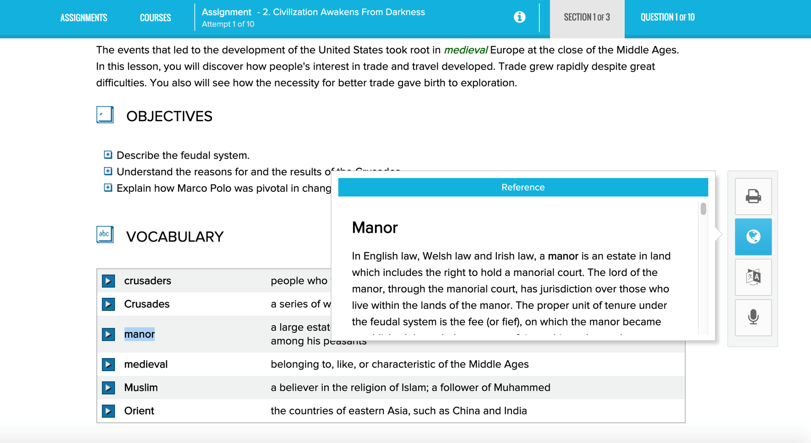This screenshot has width=811, height=443.
Task: Click definition 'the countries of eastern Asia'
Action: click(x=398, y=411)
